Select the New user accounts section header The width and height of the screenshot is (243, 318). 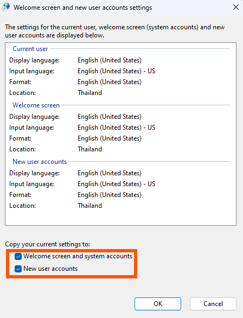click(40, 162)
